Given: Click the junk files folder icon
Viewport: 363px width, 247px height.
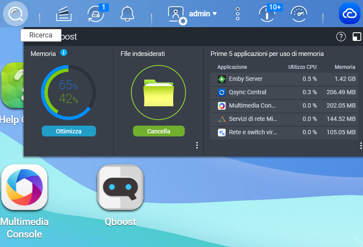Looking at the screenshot, I should (x=158, y=93).
